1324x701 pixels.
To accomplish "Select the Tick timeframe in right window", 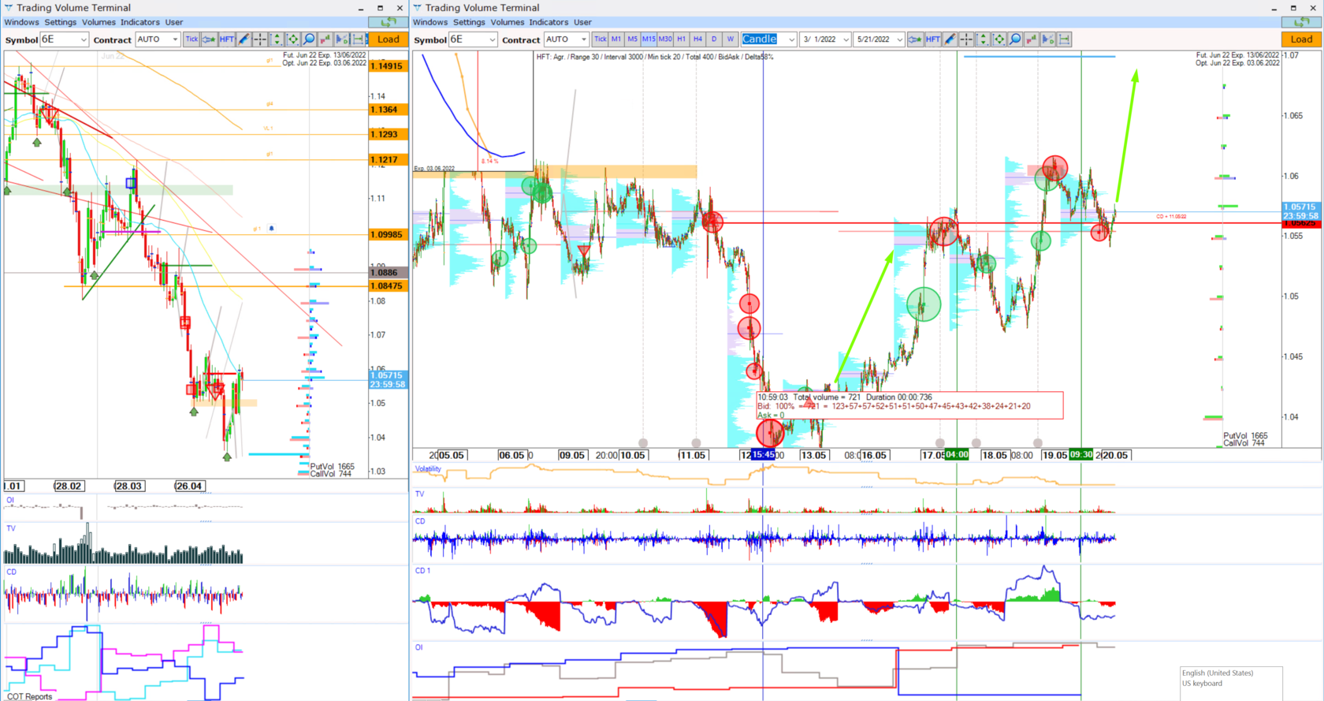I will point(600,39).
